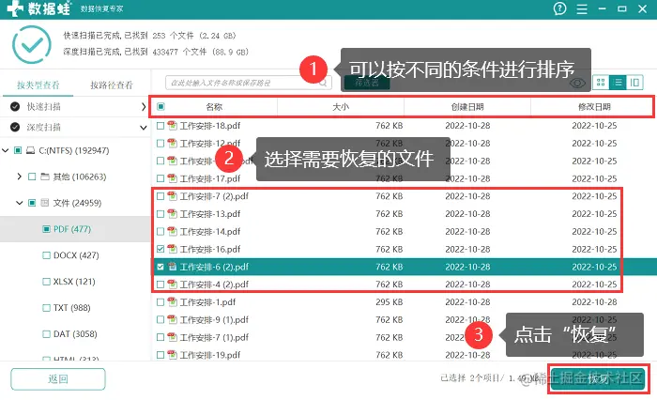Switch to list view
Screen dimensions: 657x400
(x=618, y=83)
